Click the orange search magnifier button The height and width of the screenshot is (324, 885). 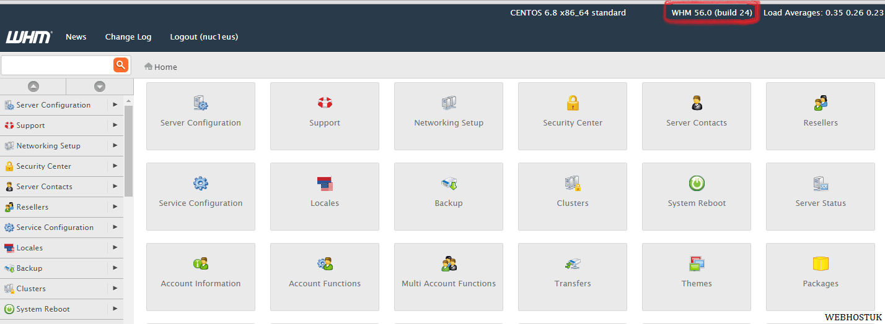pos(121,65)
